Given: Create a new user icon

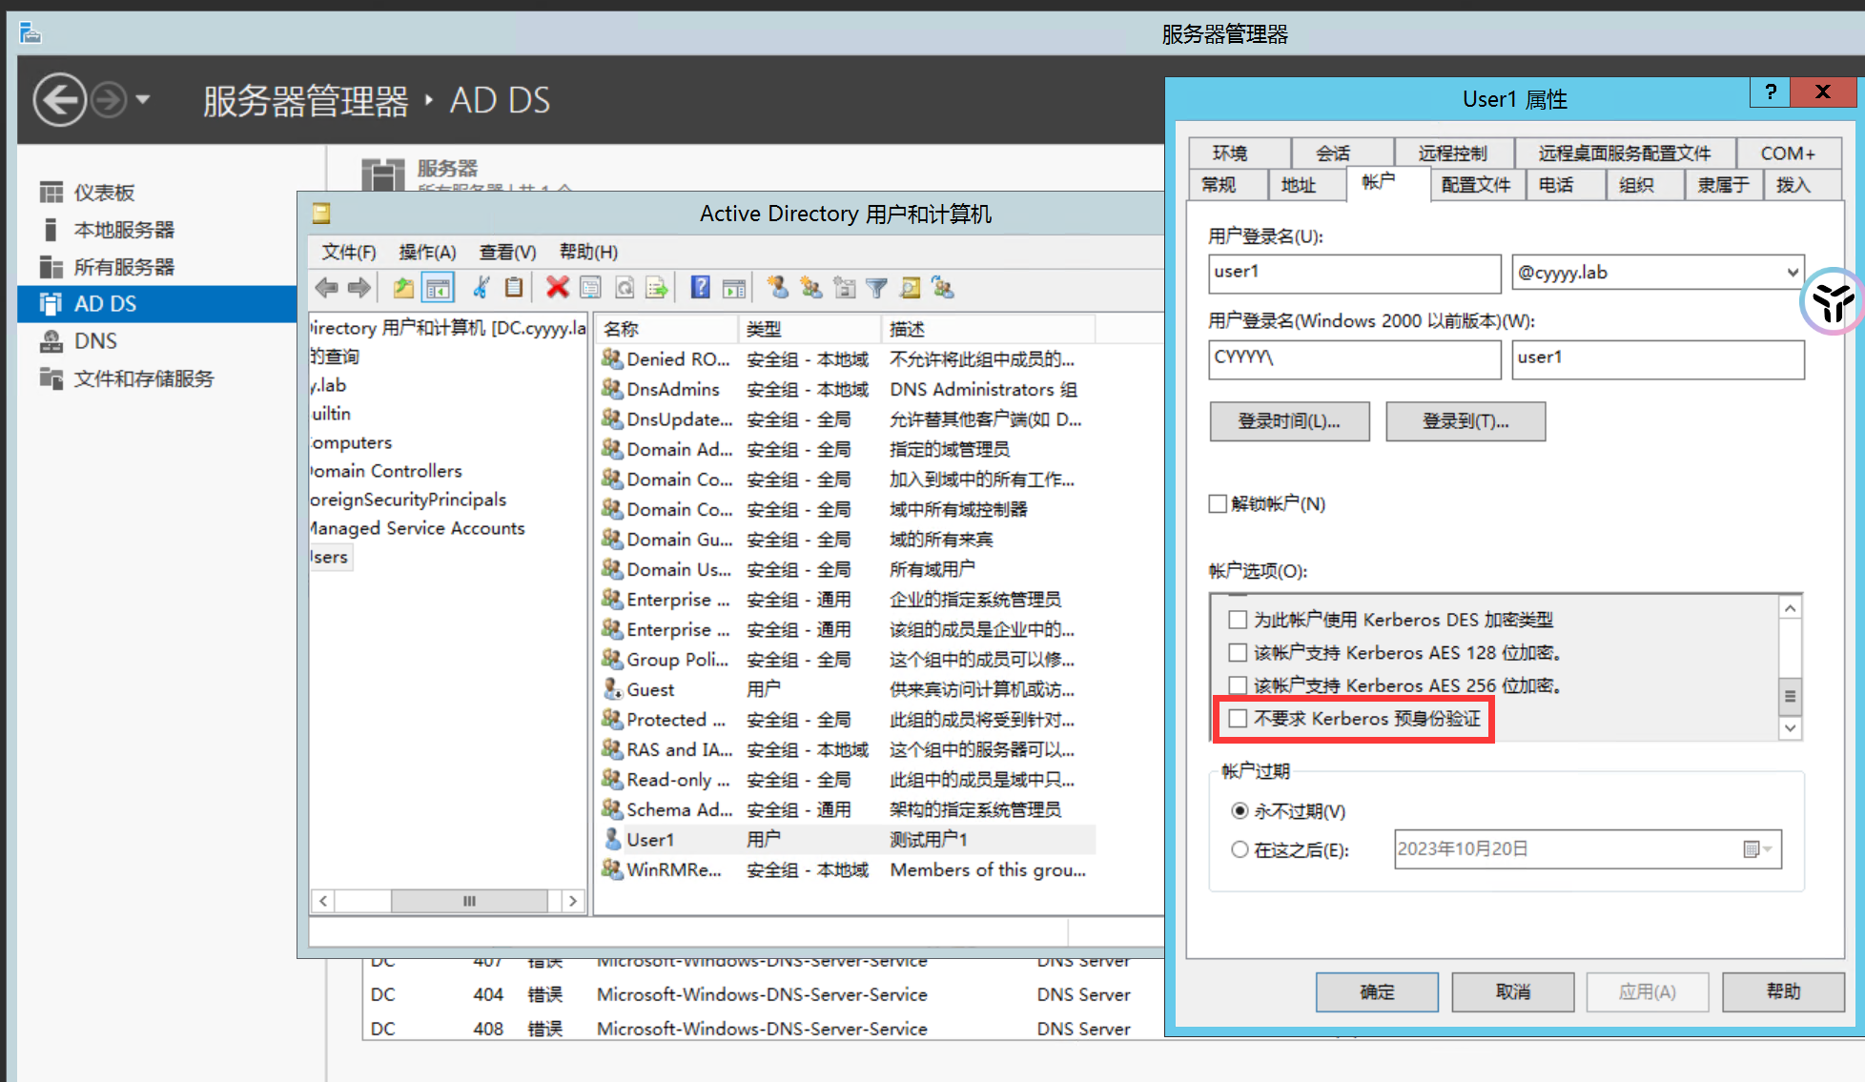Looking at the screenshot, I should [x=778, y=288].
